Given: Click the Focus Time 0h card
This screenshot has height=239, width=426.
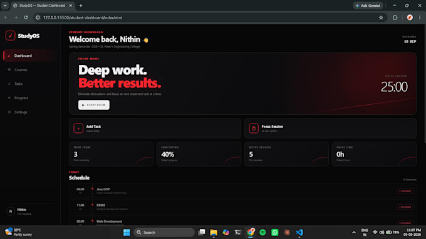Looking at the screenshot, I should [374, 154].
